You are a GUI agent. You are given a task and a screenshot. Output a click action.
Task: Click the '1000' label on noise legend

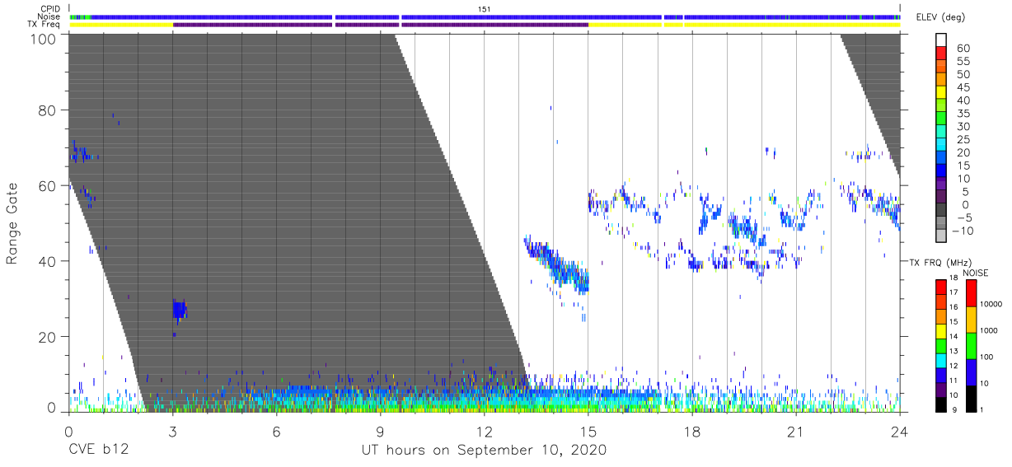(x=991, y=330)
